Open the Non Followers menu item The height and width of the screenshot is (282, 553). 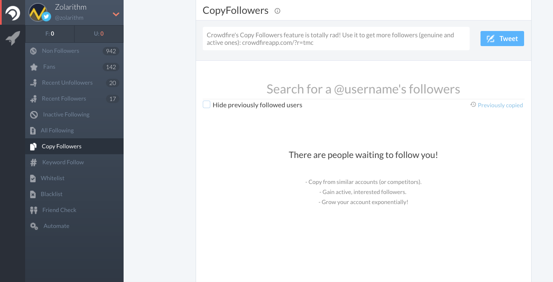point(74,51)
